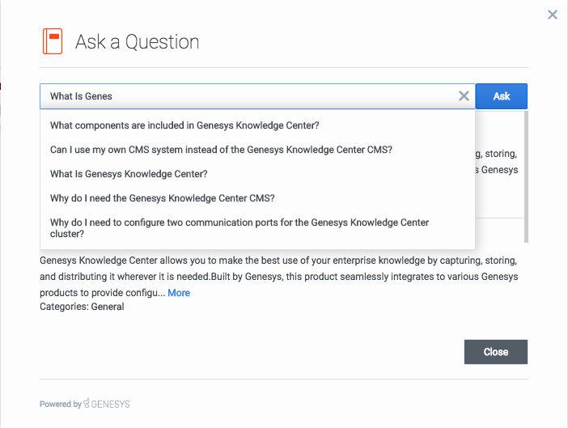This screenshot has height=428, width=568.
Task: Click the 'Powered by' footer text
Action: pos(60,404)
